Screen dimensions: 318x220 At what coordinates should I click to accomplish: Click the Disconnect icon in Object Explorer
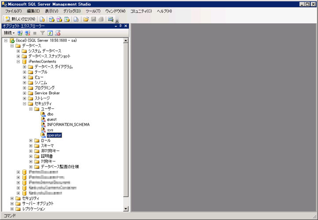[x=27, y=33]
